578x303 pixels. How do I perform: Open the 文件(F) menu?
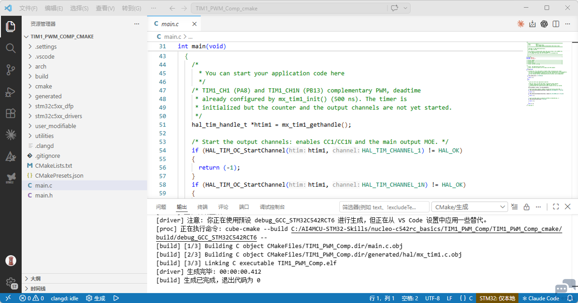(x=28, y=8)
